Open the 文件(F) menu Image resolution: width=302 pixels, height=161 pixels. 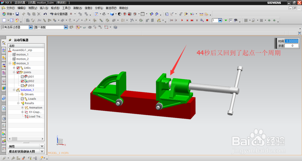click(x=11, y=8)
